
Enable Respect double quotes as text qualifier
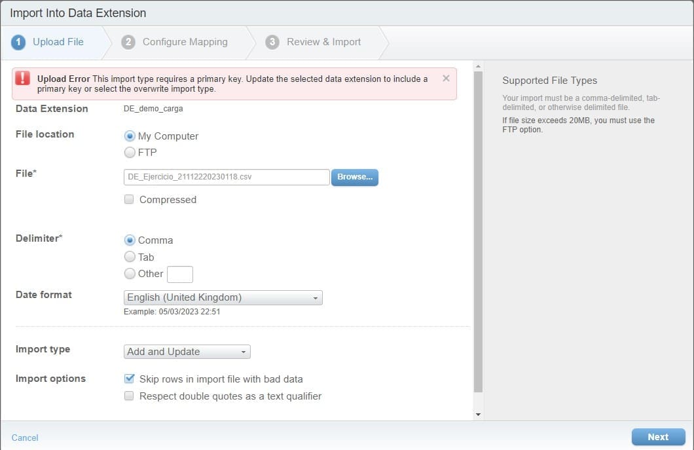pos(130,396)
